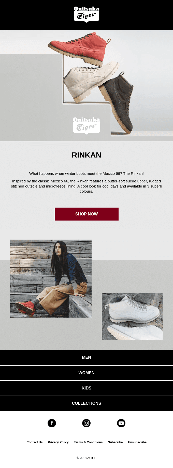Viewport: 173px width, 468px height.
Task: Open the Instagram social icon
Action: click(x=86, y=423)
